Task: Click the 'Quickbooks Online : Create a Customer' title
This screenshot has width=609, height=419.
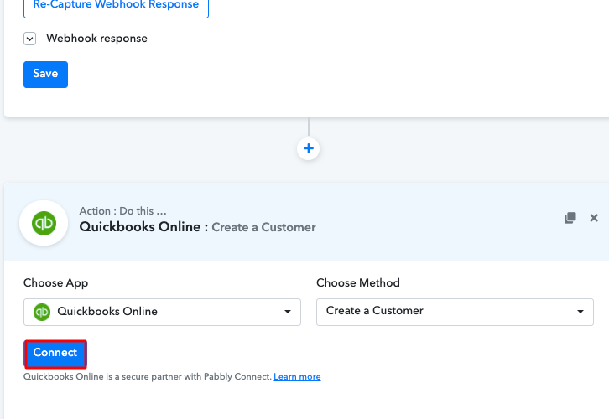Action: [197, 227]
